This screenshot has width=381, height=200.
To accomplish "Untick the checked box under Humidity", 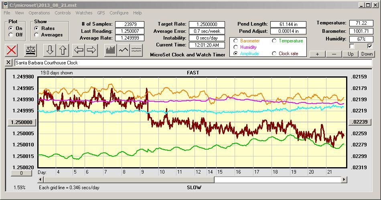I will 370,46.
